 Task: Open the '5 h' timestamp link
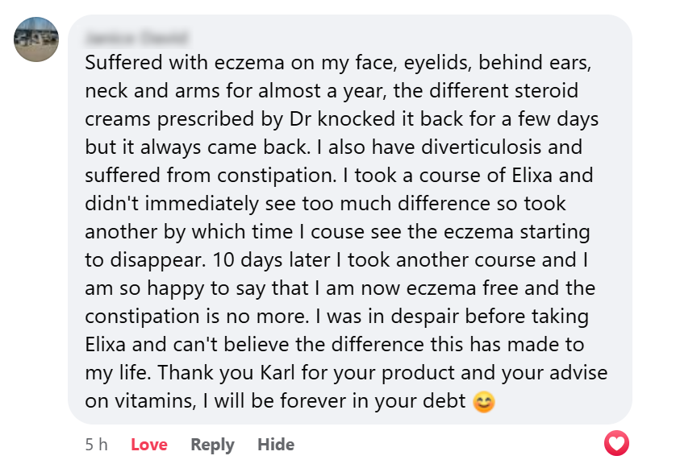(x=96, y=445)
